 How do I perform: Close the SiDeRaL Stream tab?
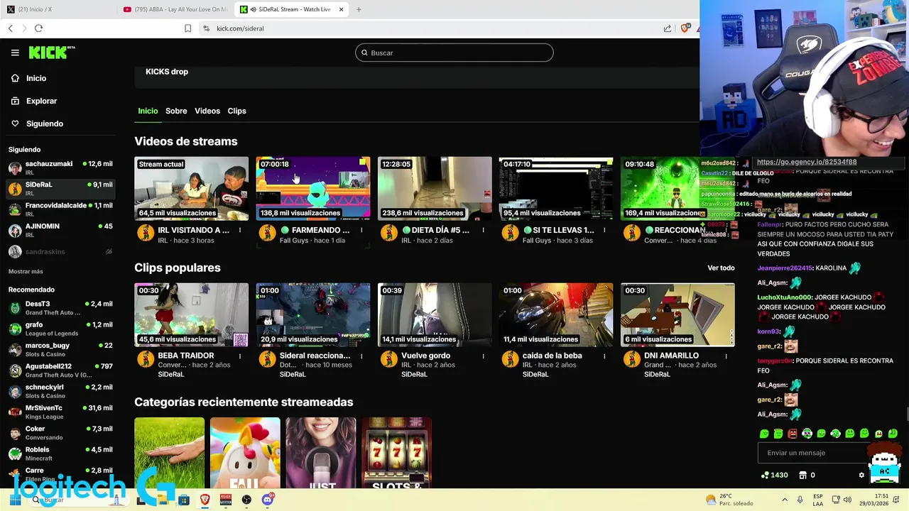tap(342, 9)
